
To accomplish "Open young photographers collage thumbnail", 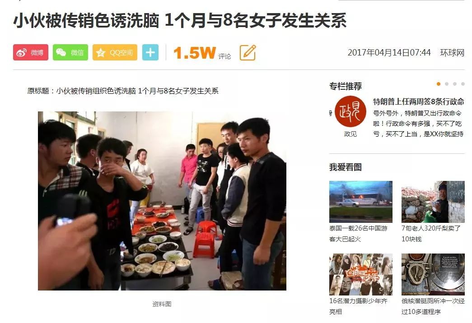I will click(x=360, y=274).
